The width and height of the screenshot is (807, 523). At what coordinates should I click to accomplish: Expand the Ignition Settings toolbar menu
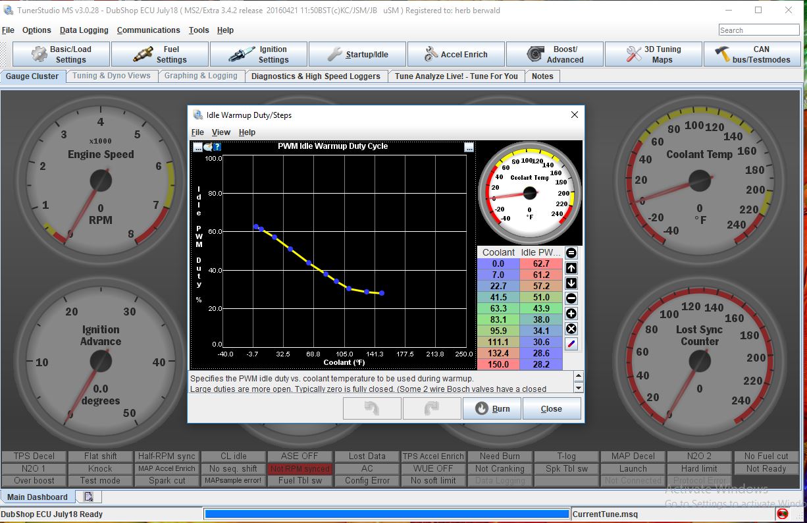coord(259,54)
